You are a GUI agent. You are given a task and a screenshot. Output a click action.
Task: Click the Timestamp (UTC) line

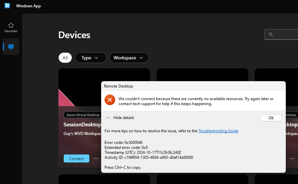[x=143, y=152]
